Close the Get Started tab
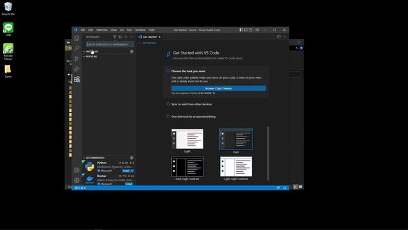Screen dimensions: 408x230 (x=159, y=37)
